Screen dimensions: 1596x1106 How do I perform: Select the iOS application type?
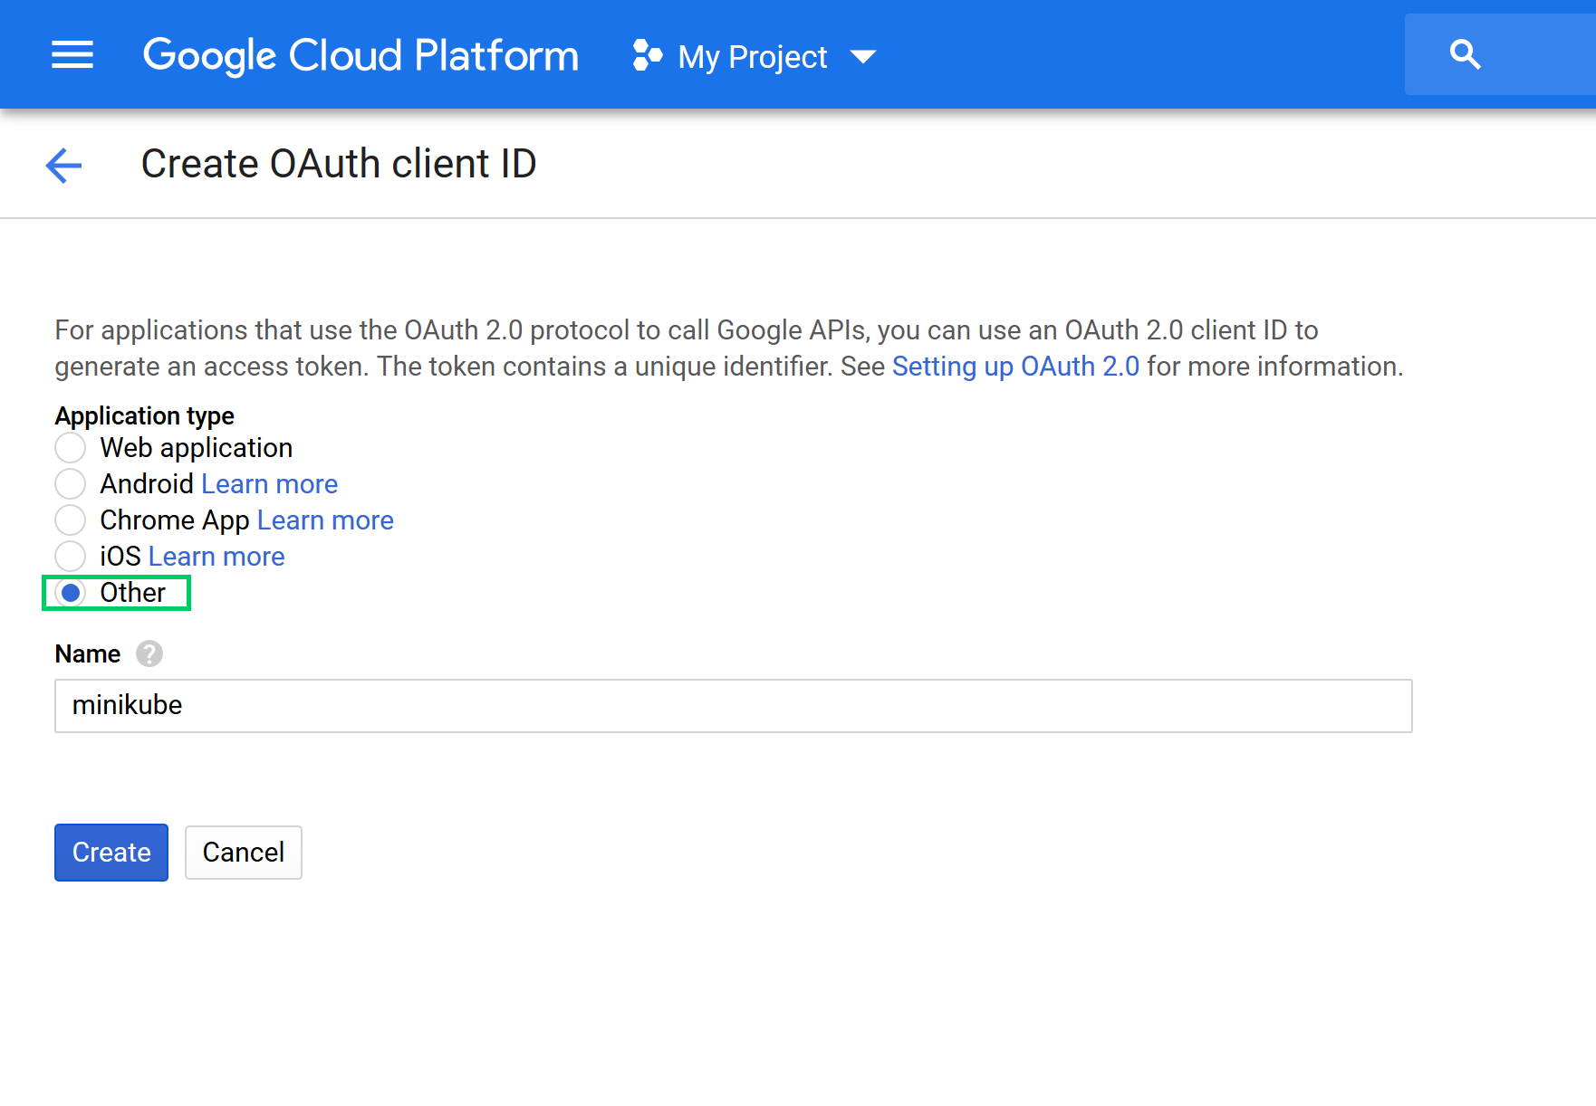(71, 557)
